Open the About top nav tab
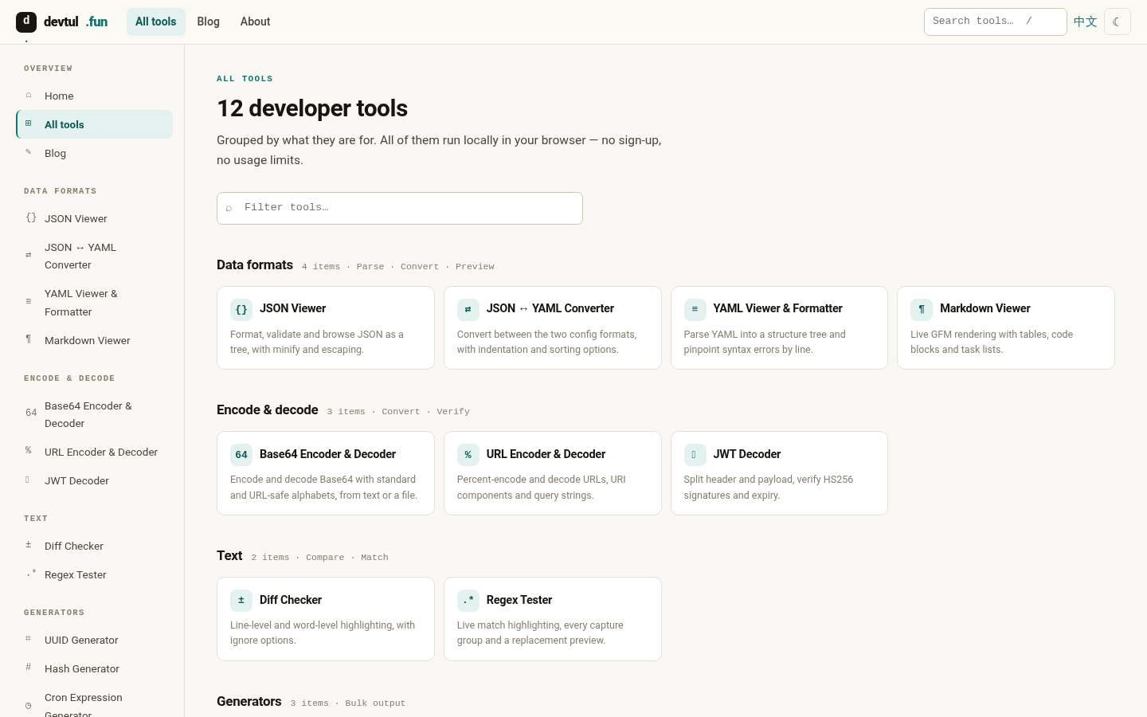This screenshot has height=717, width=1147. (x=255, y=22)
